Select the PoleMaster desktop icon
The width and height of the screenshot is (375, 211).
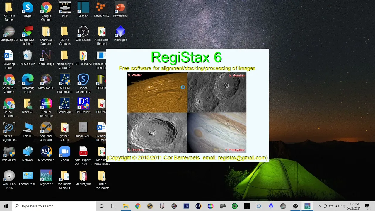click(9, 154)
